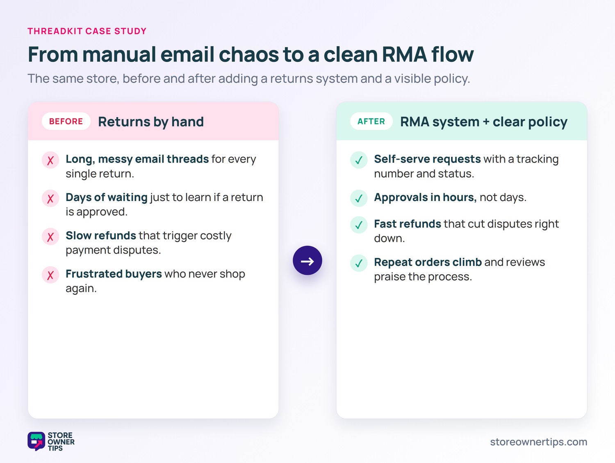Click the purple arrow circle between cards
615x463 pixels.
pyautogui.click(x=307, y=260)
